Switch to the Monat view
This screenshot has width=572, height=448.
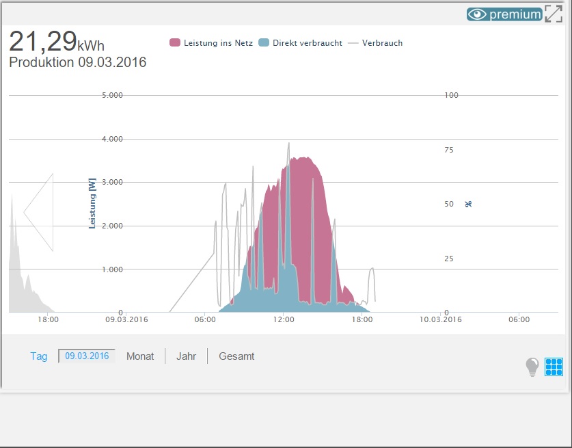(140, 356)
